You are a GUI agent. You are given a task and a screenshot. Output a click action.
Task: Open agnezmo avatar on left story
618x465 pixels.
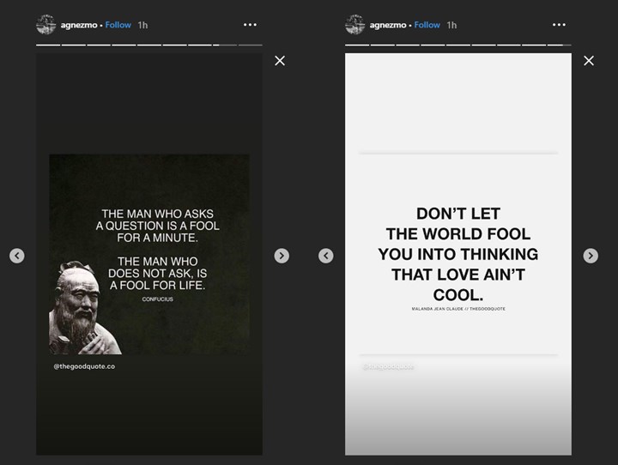point(45,24)
